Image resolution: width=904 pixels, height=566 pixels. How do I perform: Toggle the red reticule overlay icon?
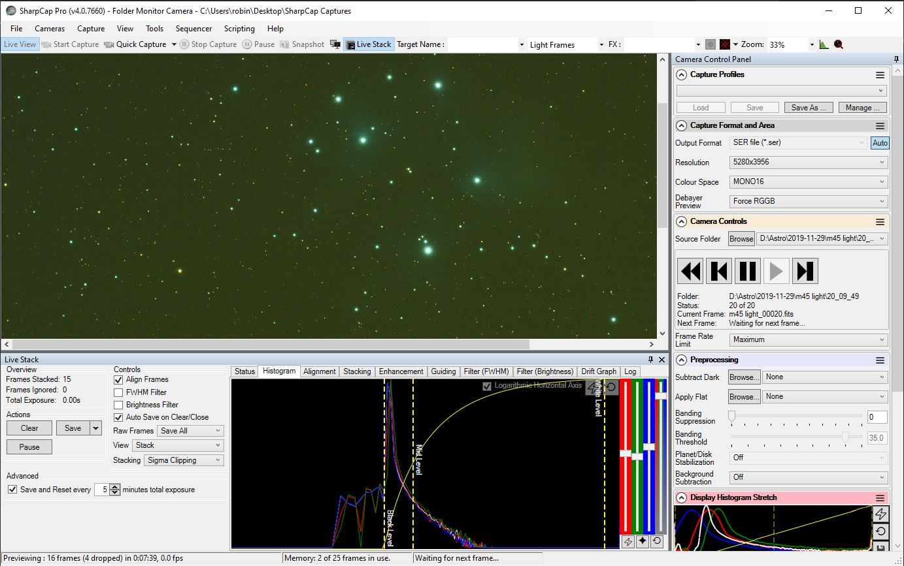pyautogui.click(x=725, y=44)
